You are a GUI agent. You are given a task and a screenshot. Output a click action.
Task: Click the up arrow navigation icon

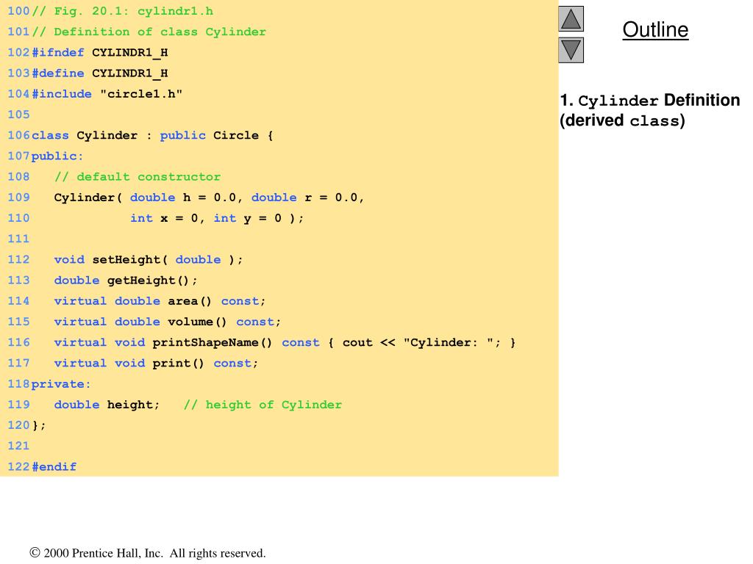[571, 18]
